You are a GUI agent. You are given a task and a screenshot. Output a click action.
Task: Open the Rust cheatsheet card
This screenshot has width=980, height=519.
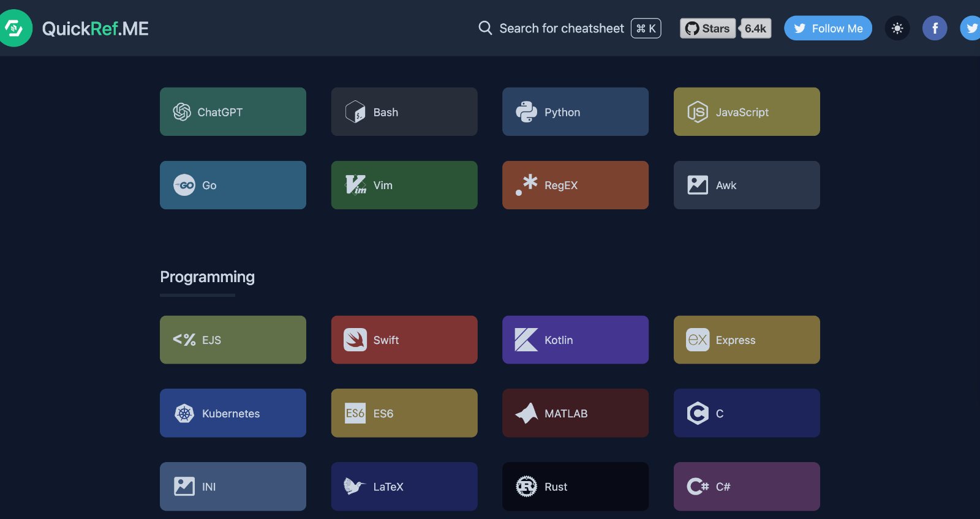(575, 487)
